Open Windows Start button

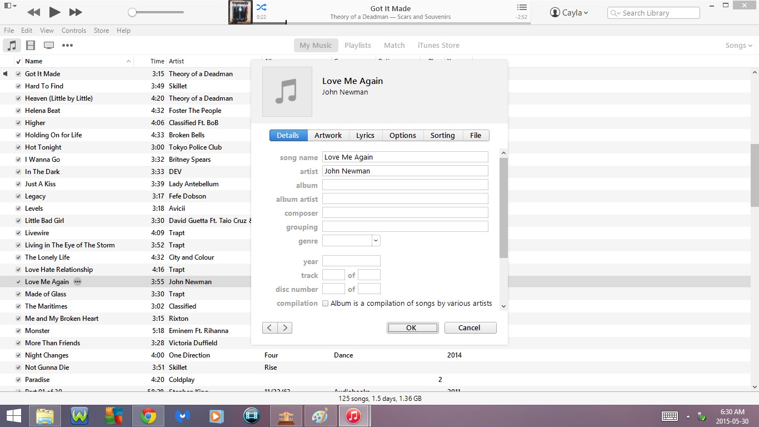pos(13,416)
